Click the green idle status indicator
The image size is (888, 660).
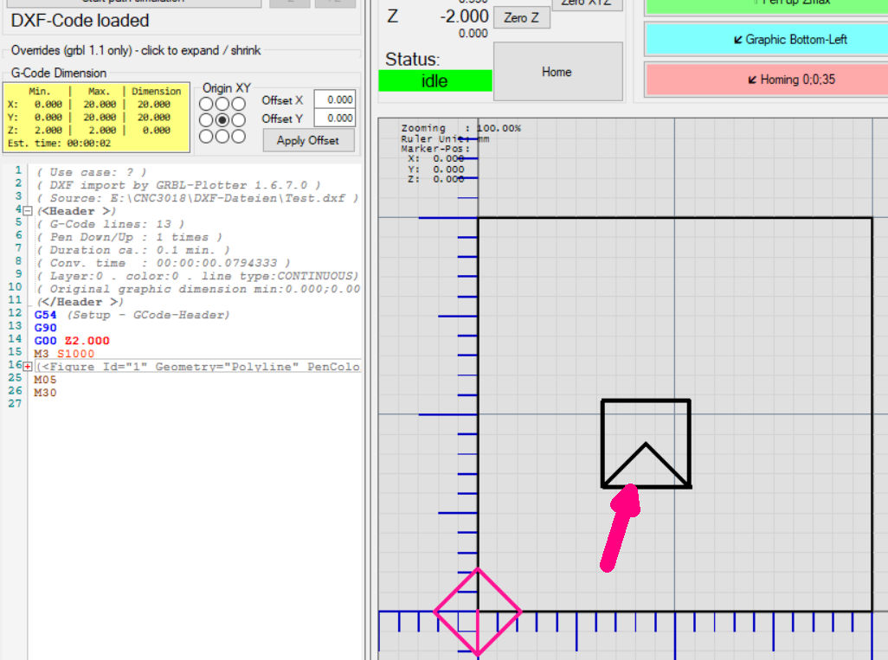435,81
